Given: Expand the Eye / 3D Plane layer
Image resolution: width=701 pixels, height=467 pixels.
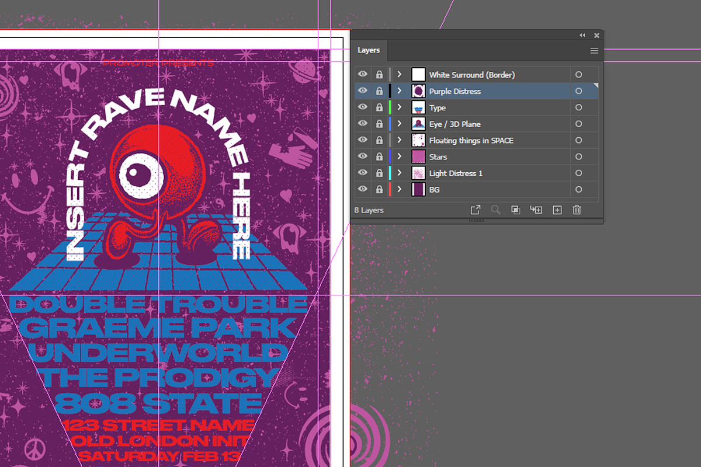Looking at the screenshot, I should [x=399, y=123].
